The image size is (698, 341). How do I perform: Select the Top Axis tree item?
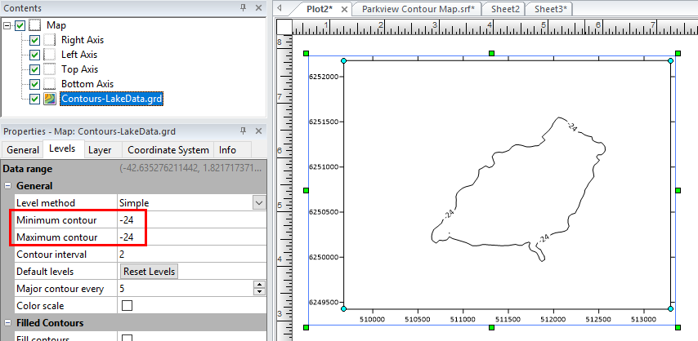tap(79, 69)
